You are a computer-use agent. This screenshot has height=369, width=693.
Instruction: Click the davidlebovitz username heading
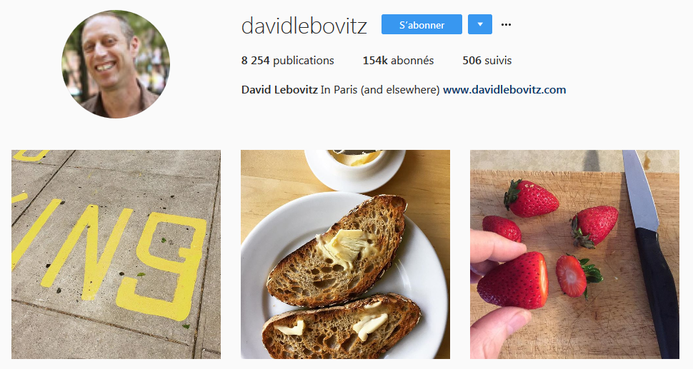click(304, 26)
